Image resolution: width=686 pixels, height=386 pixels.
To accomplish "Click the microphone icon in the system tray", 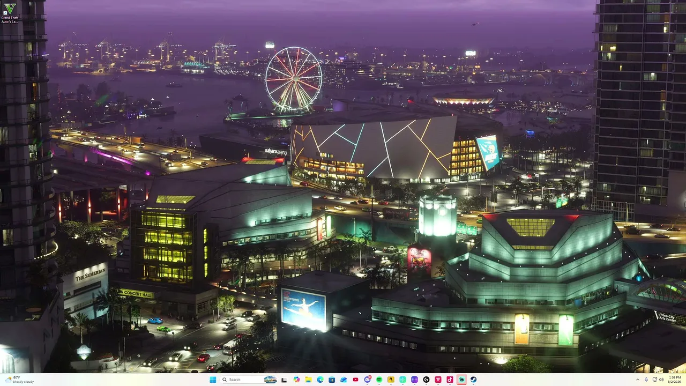I will click(646, 380).
